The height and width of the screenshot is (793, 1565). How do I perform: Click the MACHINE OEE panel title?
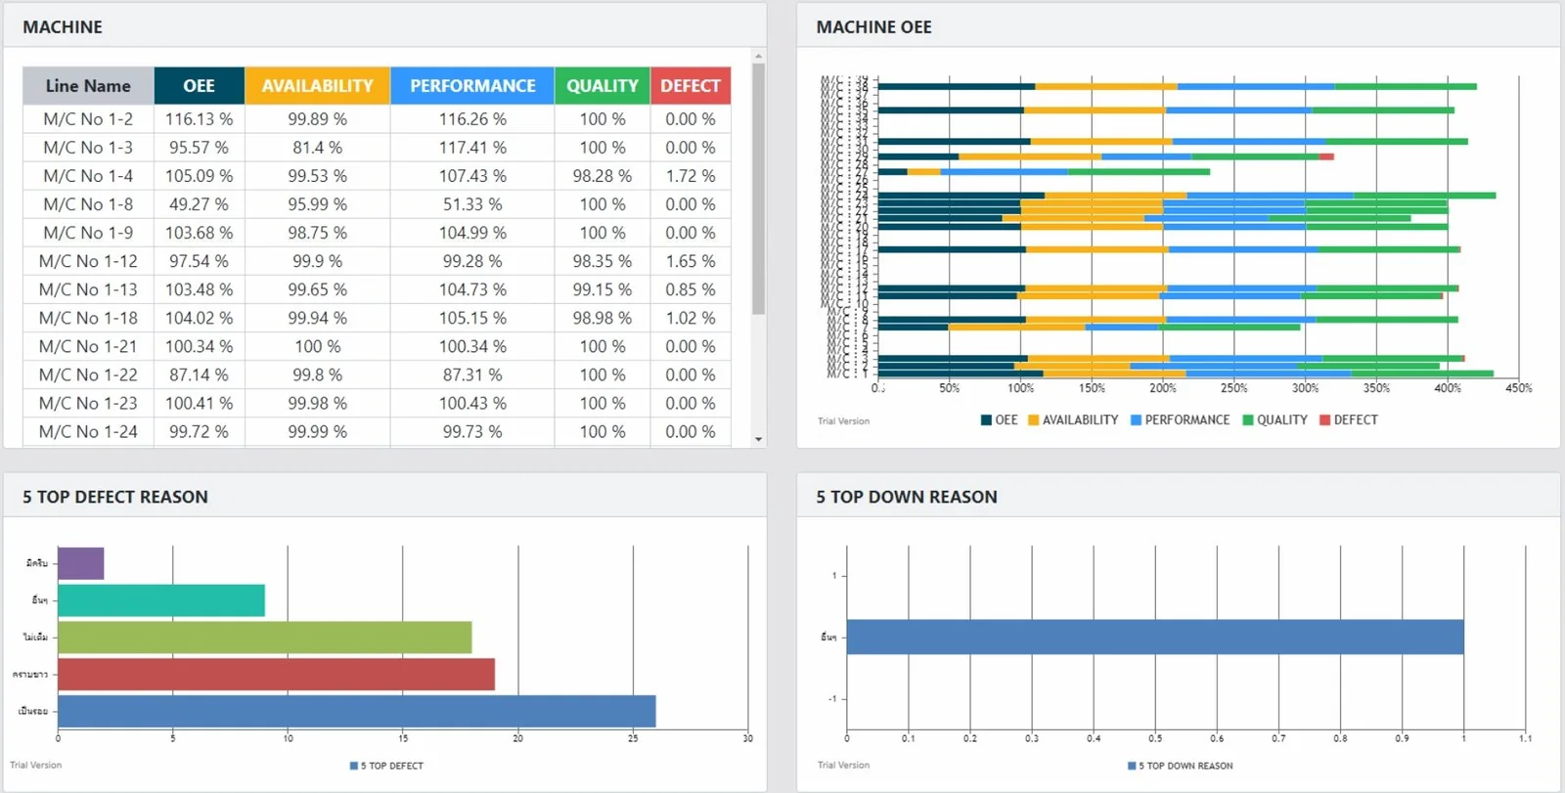click(x=873, y=27)
